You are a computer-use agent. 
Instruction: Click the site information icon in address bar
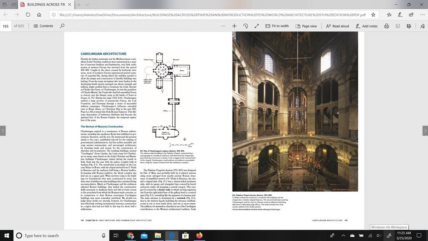pyautogui.click(x=54, y=15)
